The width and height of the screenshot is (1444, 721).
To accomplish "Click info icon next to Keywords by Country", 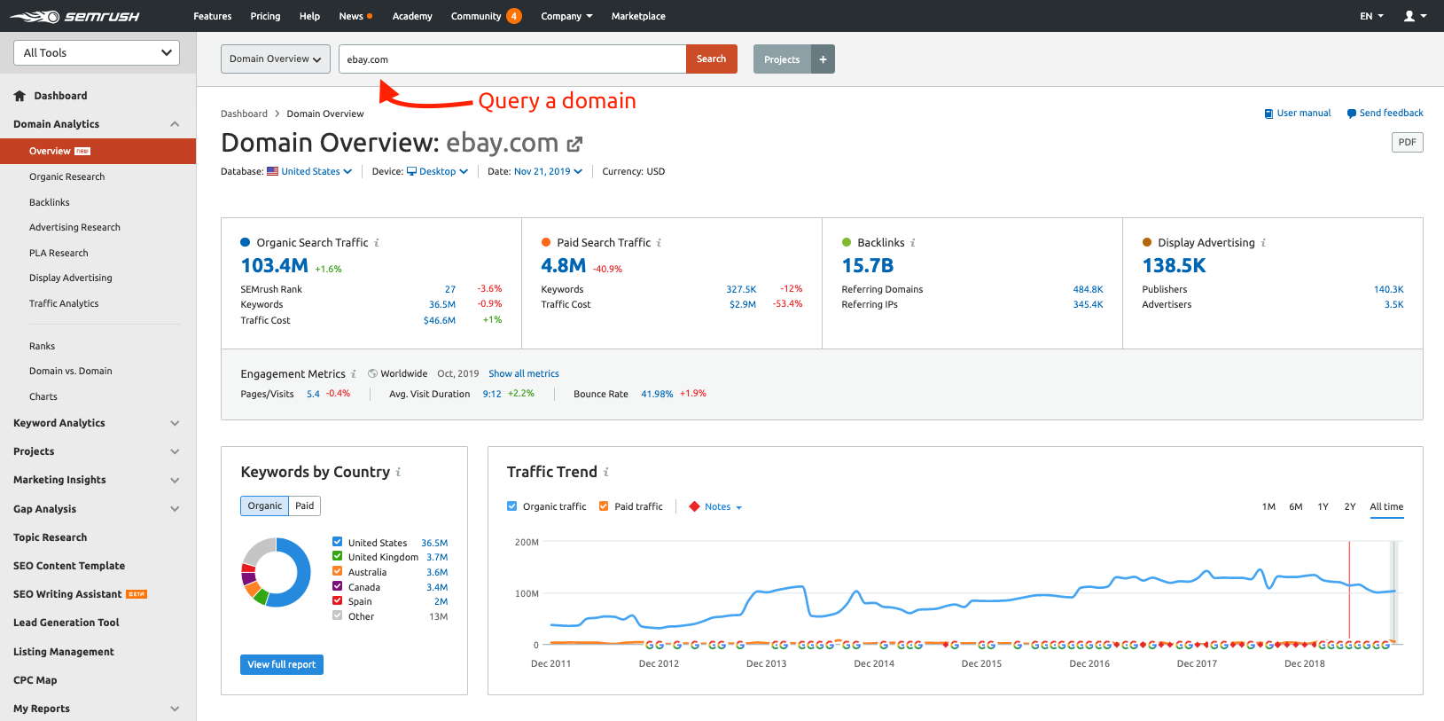I will (398, 472).
